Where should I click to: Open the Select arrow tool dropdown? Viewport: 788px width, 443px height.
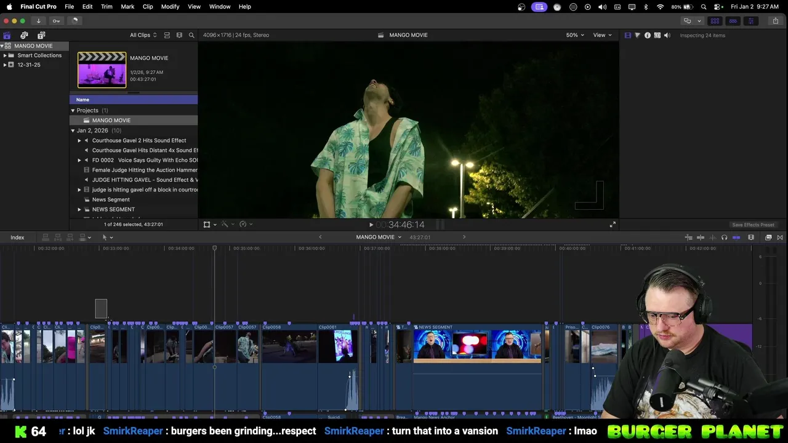[x=107, y=237]
